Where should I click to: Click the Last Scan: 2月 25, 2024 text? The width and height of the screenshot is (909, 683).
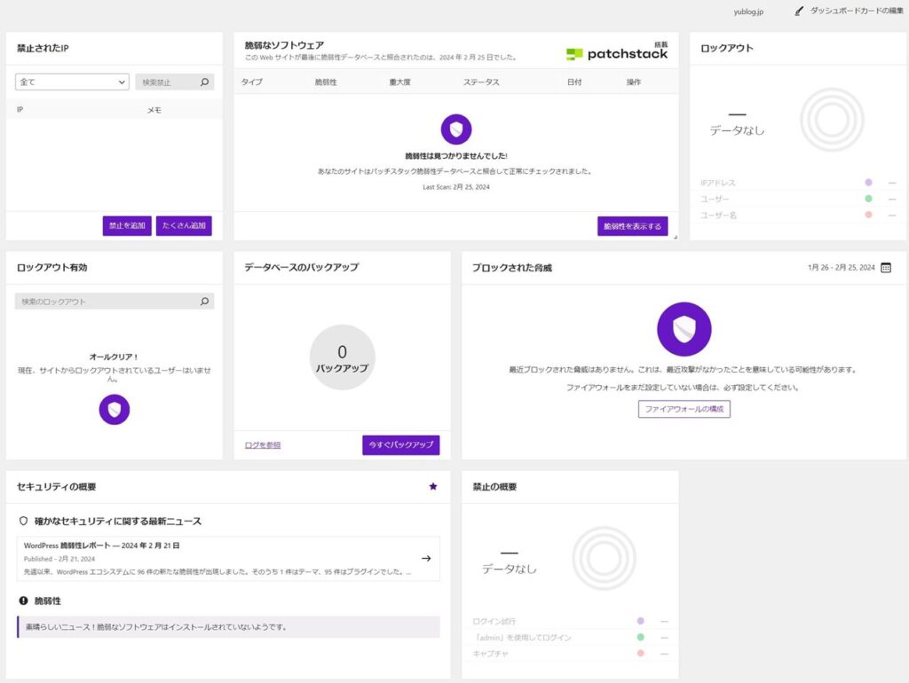[456, 187]
